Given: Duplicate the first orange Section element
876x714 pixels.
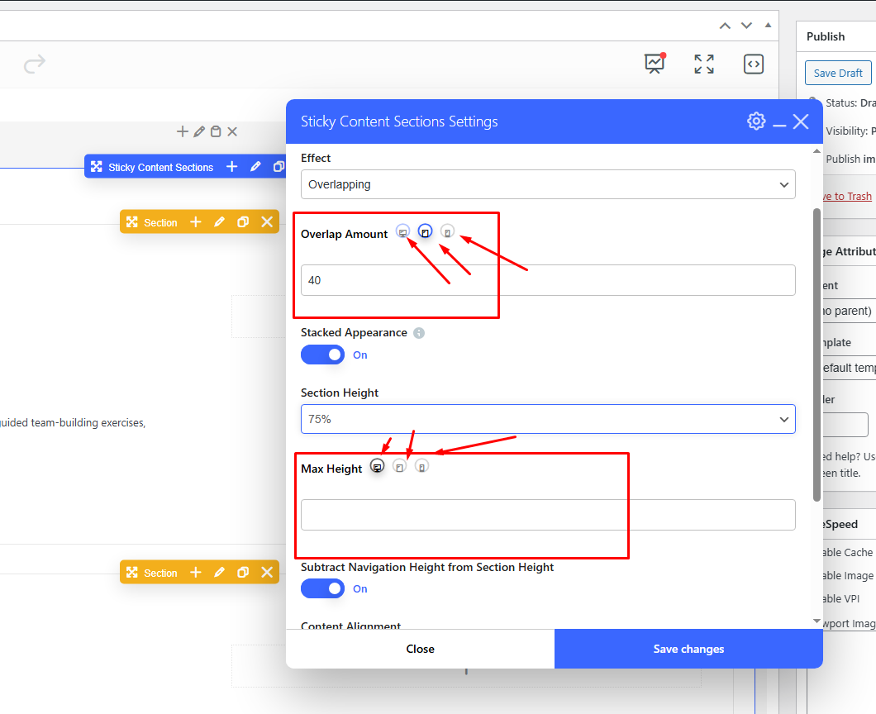Looking at the screenshot, I should pos(243,222).
